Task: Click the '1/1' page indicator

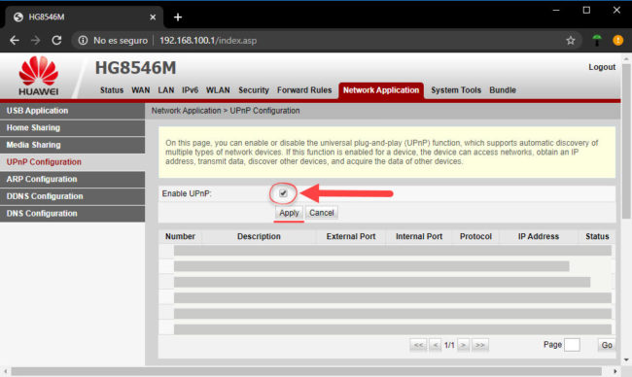Action: pos(449,345)
